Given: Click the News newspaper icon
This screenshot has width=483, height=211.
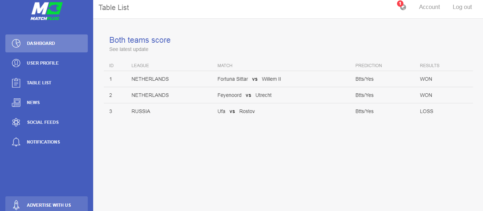Looking at the screenshot, I should tap(16, 103).
